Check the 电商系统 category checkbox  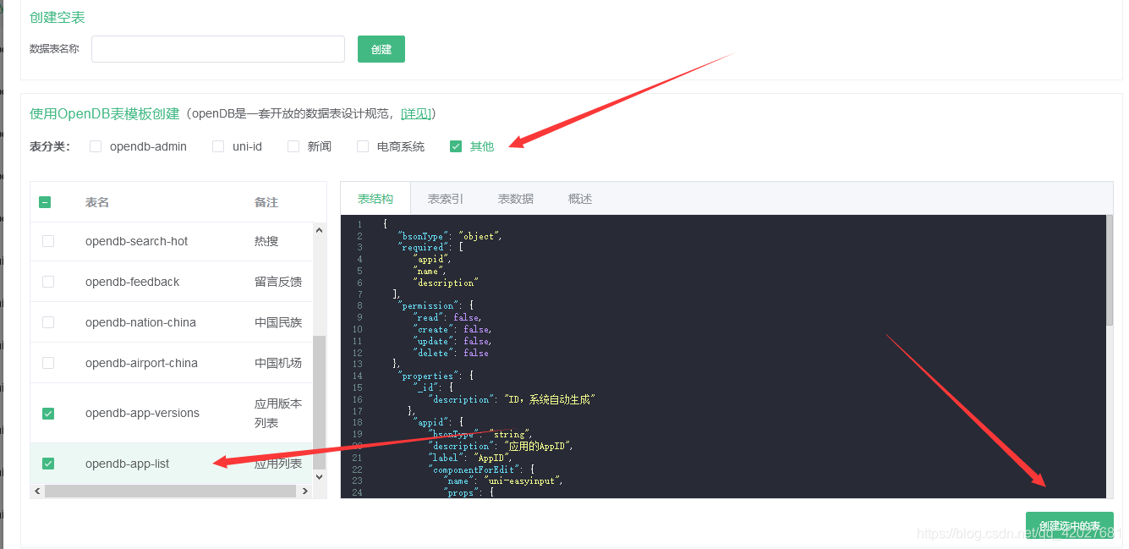point(363,146)
